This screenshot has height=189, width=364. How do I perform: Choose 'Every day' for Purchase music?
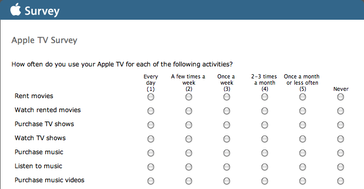pos(151,153)
